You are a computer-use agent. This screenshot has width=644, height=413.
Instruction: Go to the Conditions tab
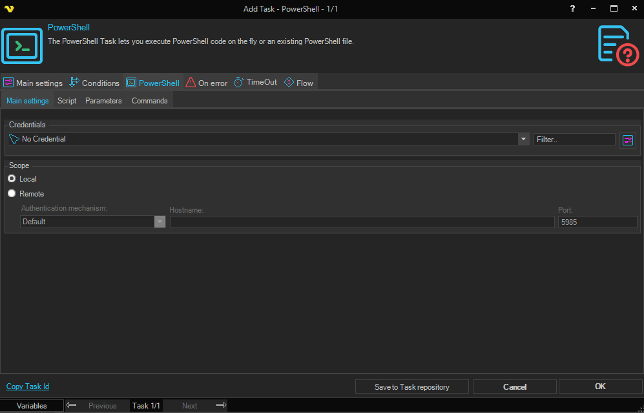[x=94, y=83]
